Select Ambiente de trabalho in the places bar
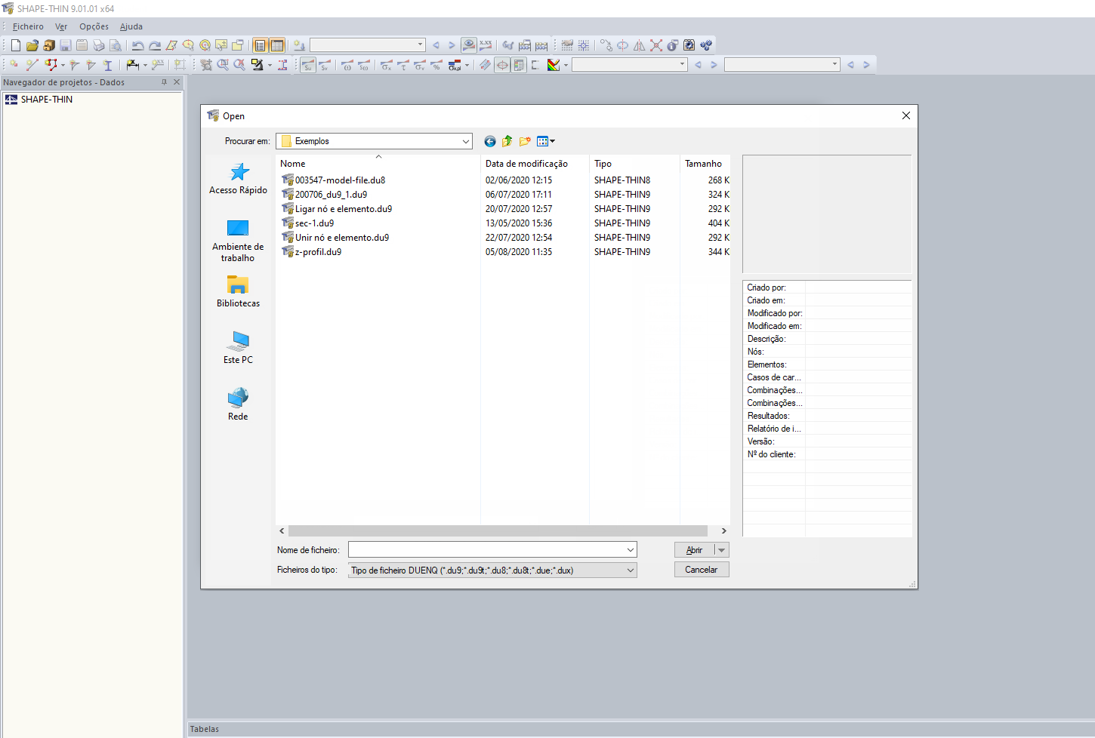 click(x=238, y=241)
